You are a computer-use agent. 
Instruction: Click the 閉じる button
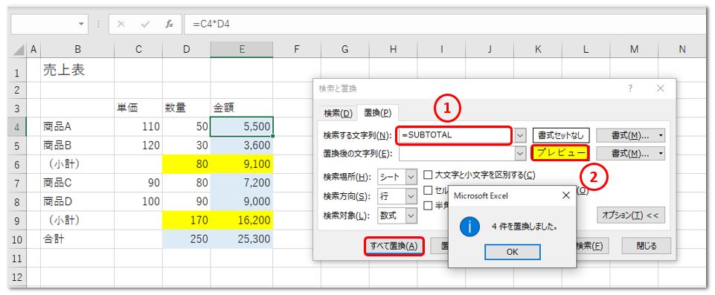(646, 246)
